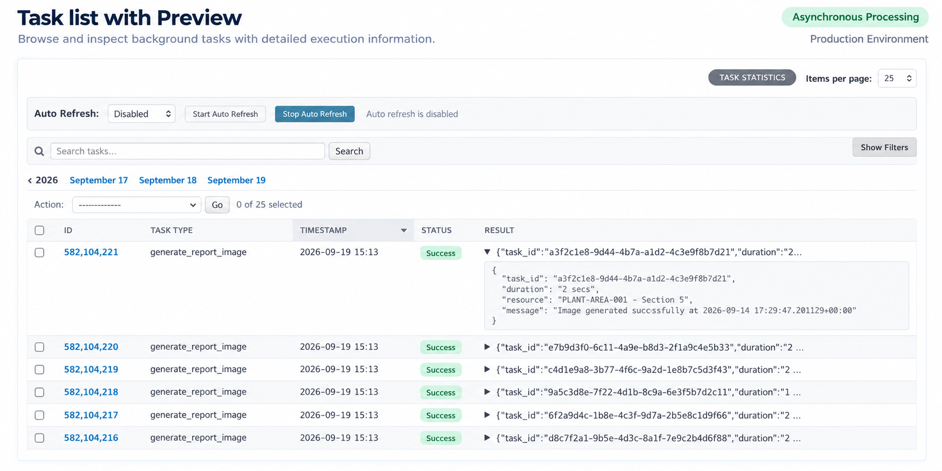This screenshot has height=471, width=942.
Task: Check the box for task 582,104,218
Action: 39,392
